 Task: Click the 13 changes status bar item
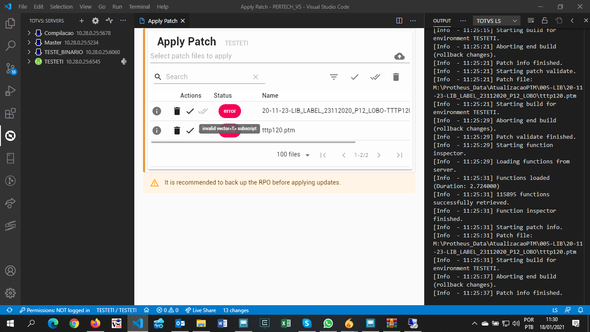[x=236, y=310]
